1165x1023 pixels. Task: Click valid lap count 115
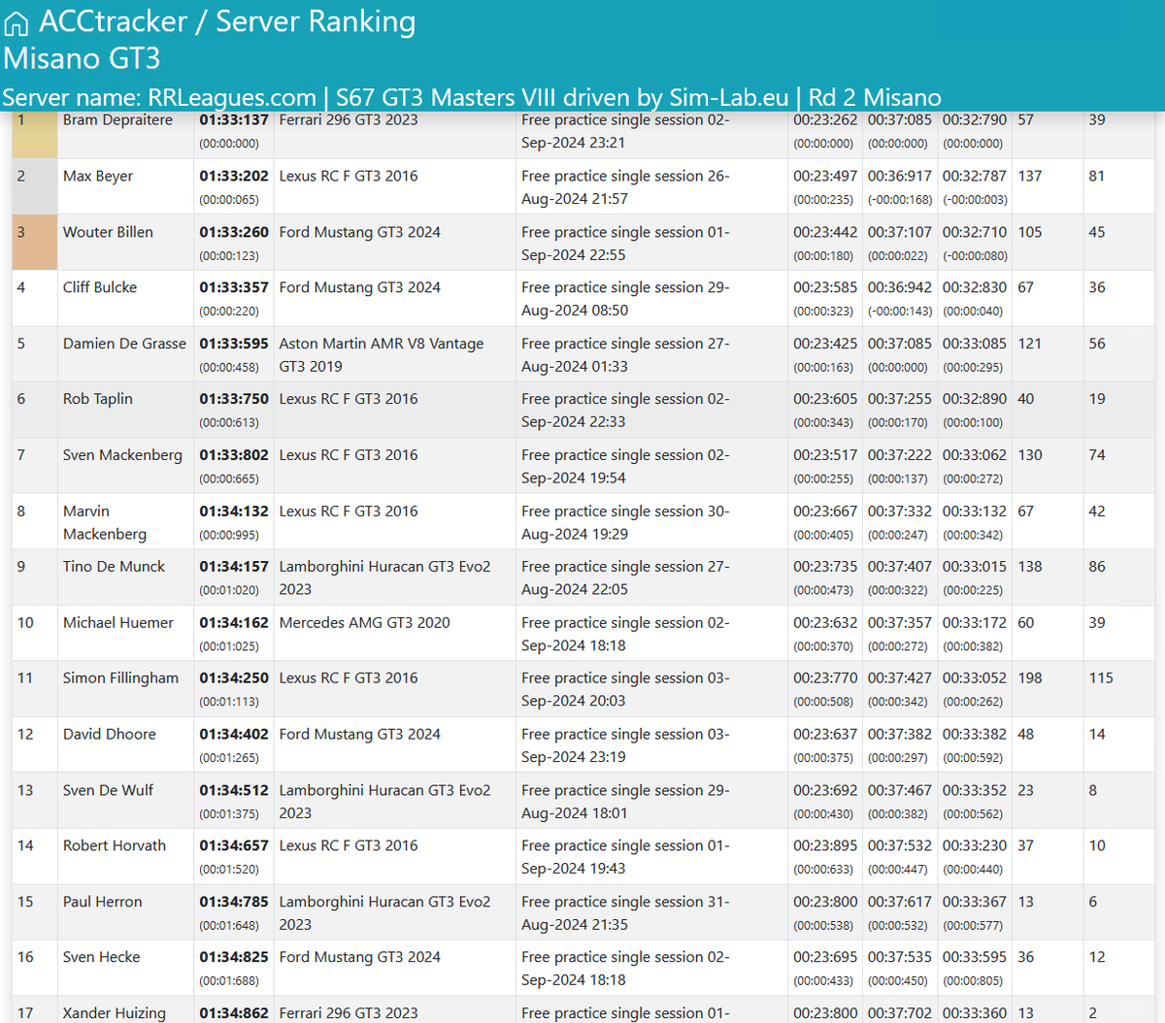(x=1101, y=678)
